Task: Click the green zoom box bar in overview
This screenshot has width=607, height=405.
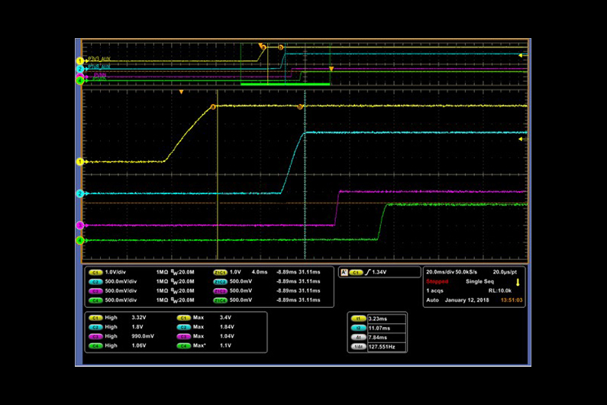Action: click(x=286, y=84)
